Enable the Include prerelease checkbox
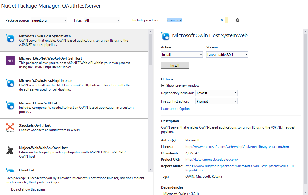The width and height of the screenshot is (308, 195). 129,20
